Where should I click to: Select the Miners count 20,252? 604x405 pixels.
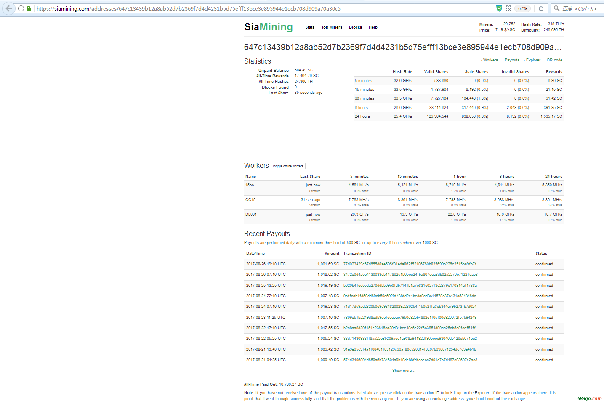click(x=509, y=24)
